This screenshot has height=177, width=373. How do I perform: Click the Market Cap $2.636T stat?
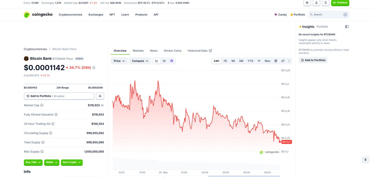(x=81, y=3)
